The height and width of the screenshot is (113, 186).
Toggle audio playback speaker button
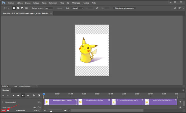23,95
